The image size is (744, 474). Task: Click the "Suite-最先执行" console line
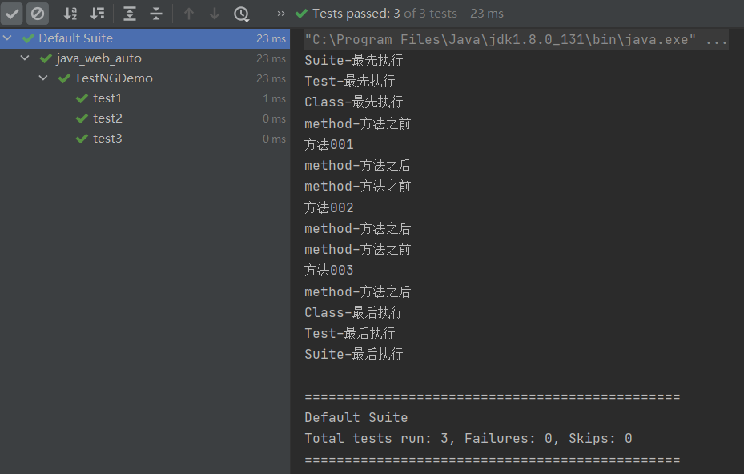click(x=354, y=60)
